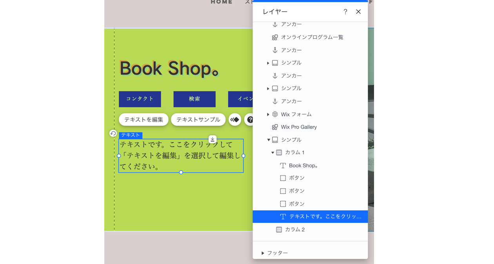
Task: Open help from the Layers panel question mark
Action: (x=345, y=12)
